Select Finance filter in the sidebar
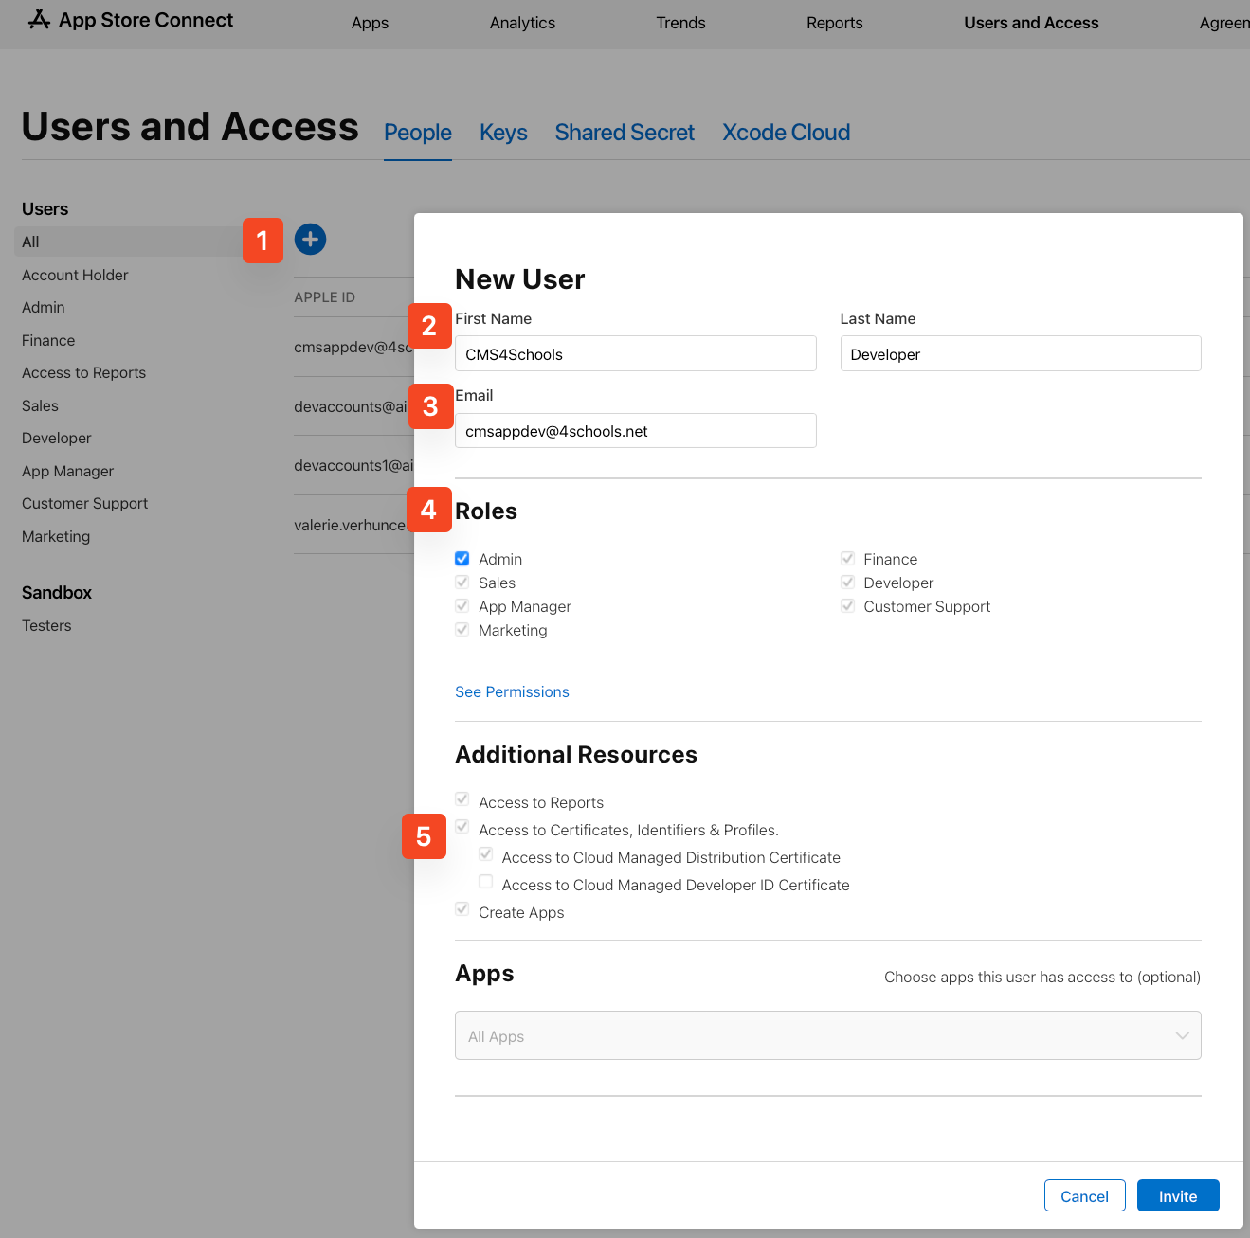 pos(48,340)
